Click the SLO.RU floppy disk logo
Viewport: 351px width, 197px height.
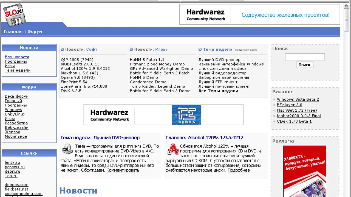[x=14, y=15]
